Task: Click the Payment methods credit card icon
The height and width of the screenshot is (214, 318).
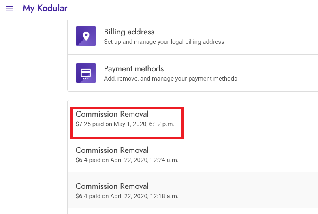Action: [86, 73]
